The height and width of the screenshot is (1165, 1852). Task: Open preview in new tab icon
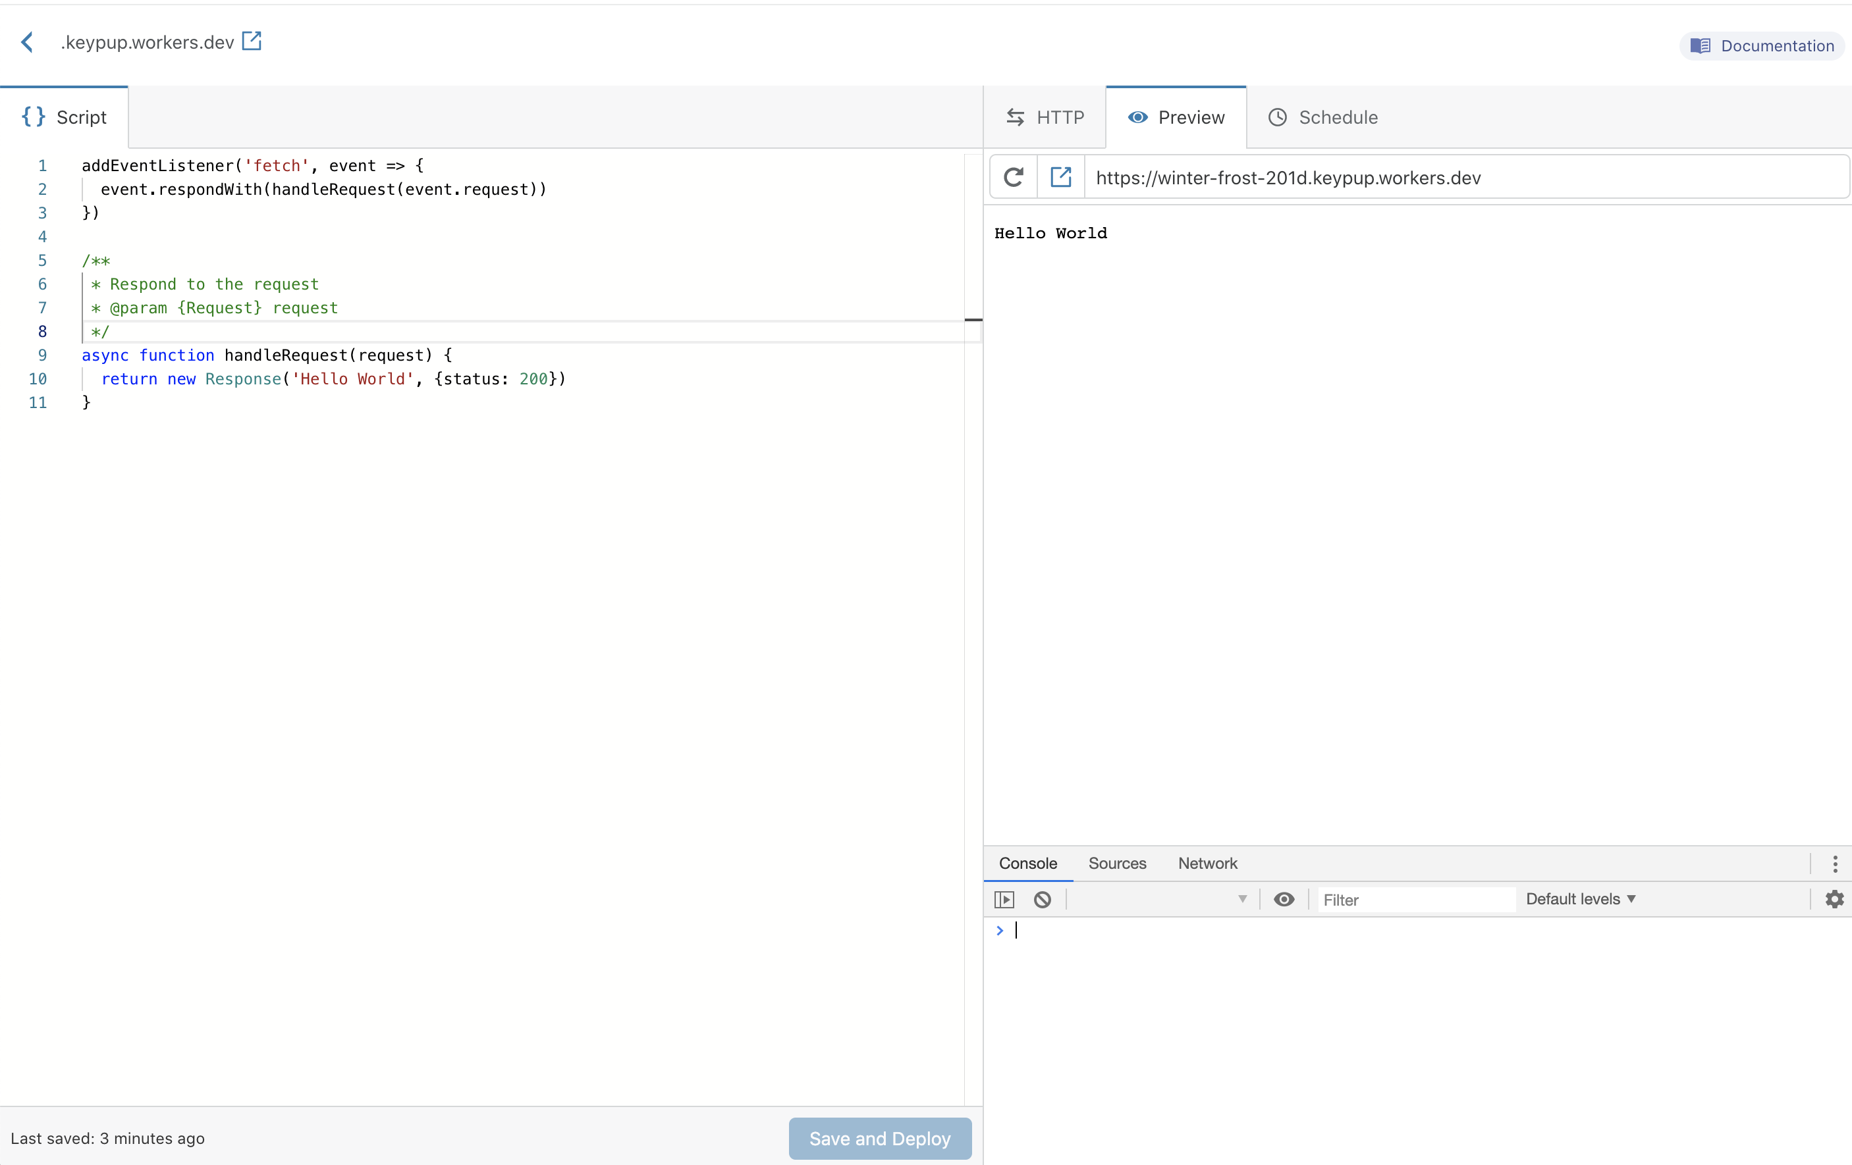(1060, 178)
